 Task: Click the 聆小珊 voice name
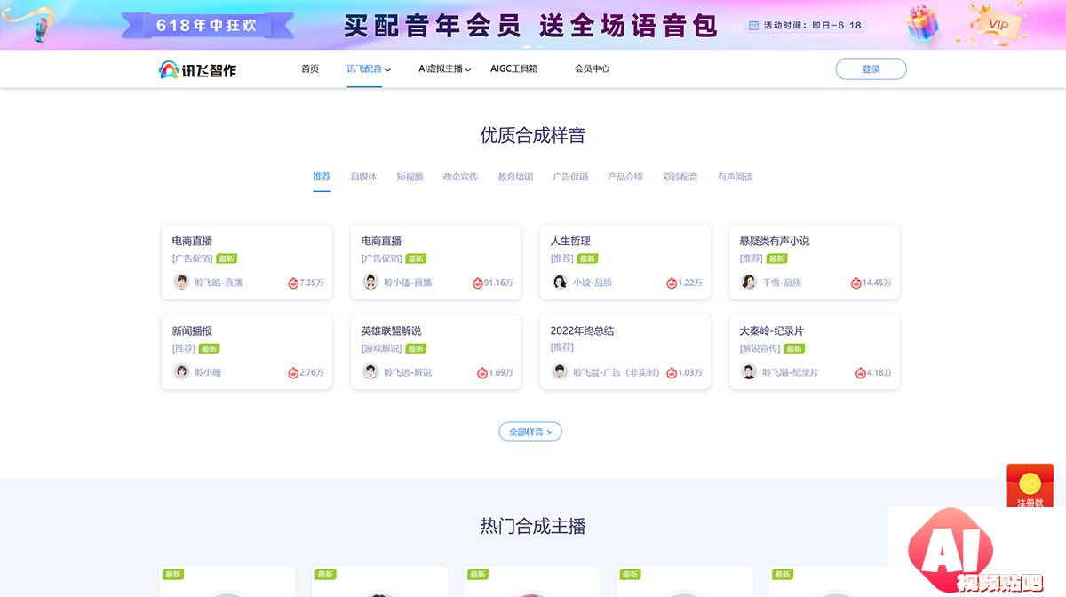(x=208, y=372)
